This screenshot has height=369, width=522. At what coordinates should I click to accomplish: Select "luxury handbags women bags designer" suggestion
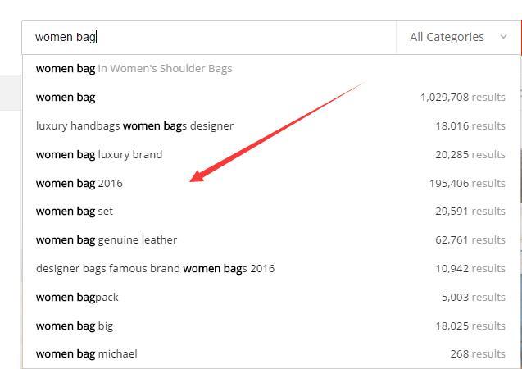point(134,125)
